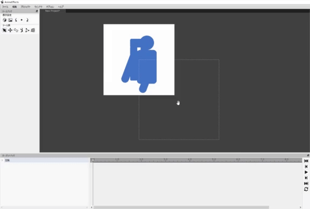
Task: Click the rotate-left view icon
Action: (x=16, y=20)
